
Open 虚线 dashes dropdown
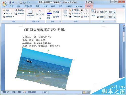(56, 12)
